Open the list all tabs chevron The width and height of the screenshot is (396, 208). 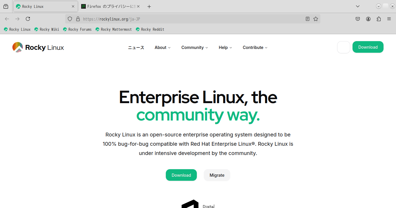point(358,6)
